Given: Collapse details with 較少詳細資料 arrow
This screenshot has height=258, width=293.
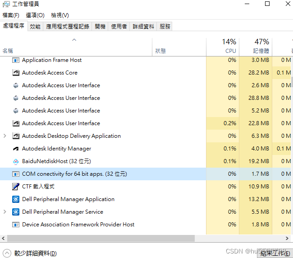Looking at the screenshot, I should pyautogui.click(x=7, y=253).
